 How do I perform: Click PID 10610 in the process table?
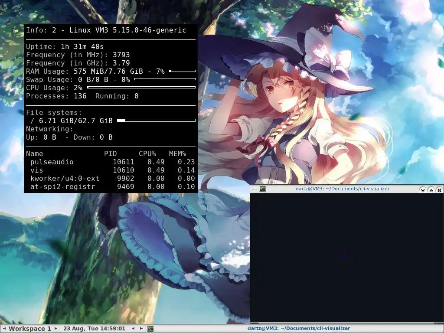[124, 170]
